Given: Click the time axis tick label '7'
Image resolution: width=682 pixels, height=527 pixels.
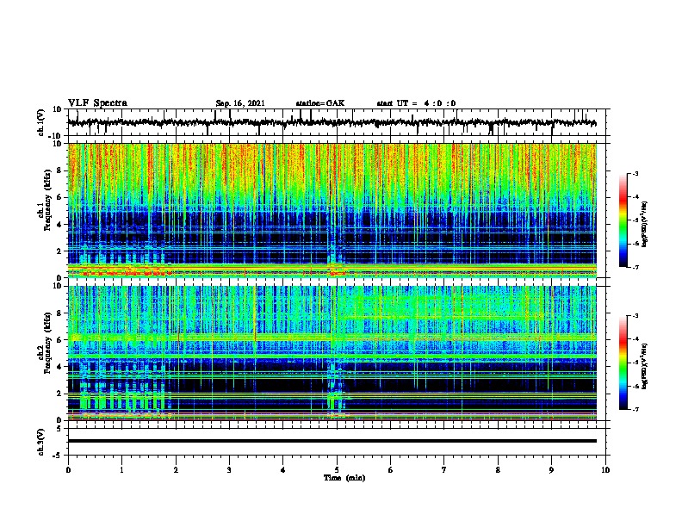Looking at the screenshot, I should (444, 470).
